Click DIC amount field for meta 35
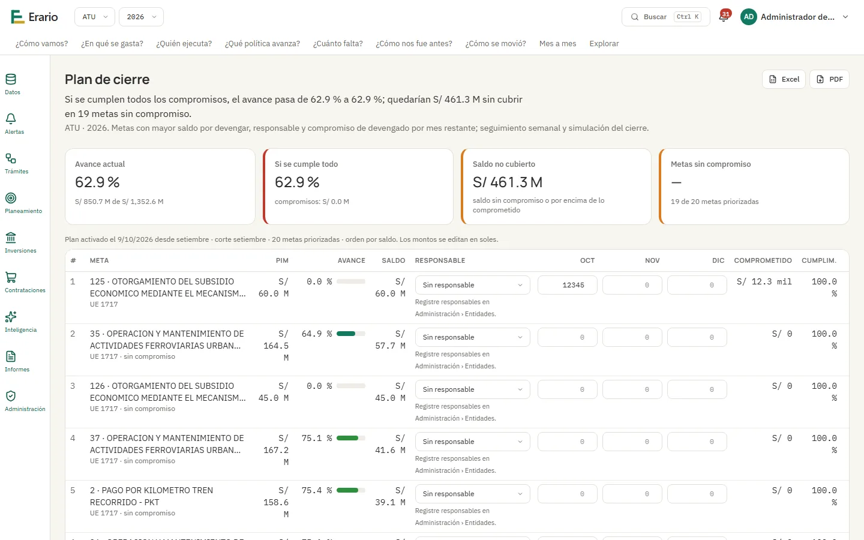Screen dimensions: 864x540 697,337
